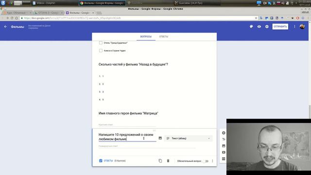The image size is (311, 175).
Task: Click the volume icon in system tray
Action: pyautogui.click(x=283, y=3)
